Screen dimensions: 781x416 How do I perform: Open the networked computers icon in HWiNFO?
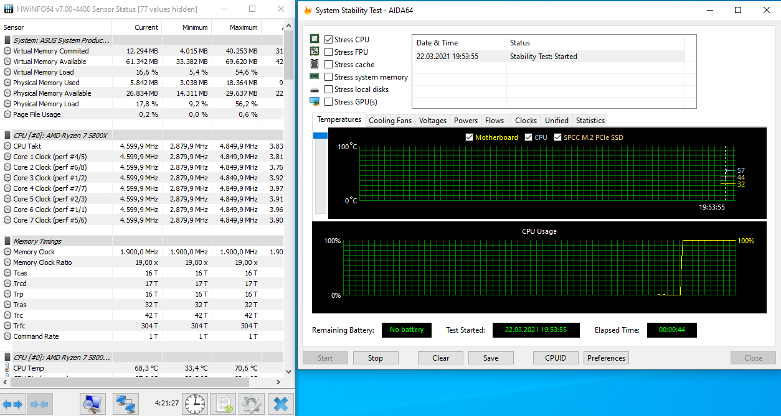pos(126,404)
